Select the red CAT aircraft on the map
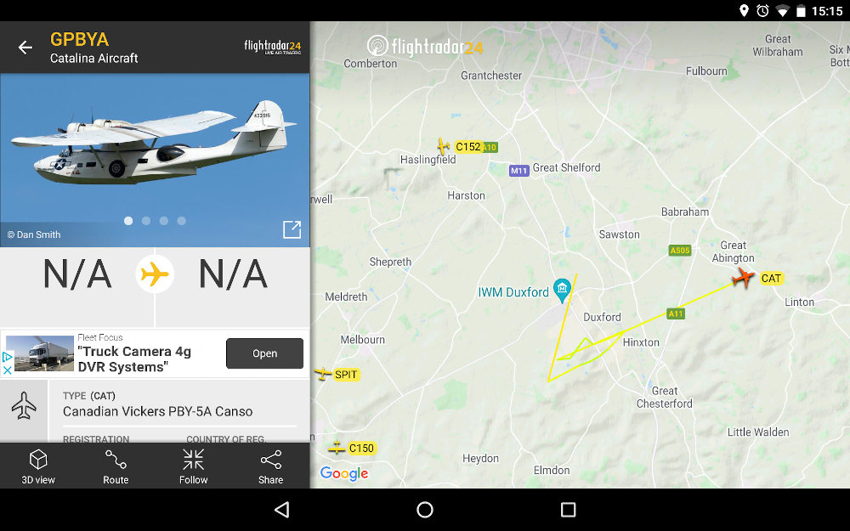Image resolution: width=850 pixels, height=531 pixels. tap(743, 278)
